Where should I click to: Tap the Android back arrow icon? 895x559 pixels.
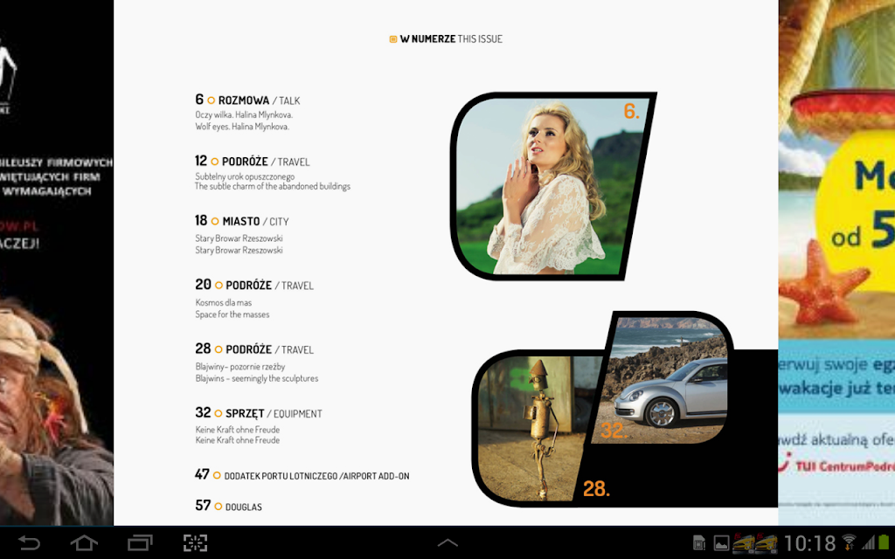[x=29, y=542]
